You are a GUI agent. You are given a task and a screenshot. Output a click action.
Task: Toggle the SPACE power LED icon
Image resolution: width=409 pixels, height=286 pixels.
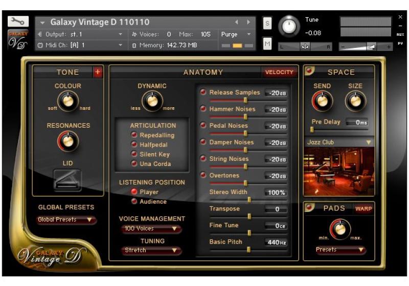coord(309,71)
